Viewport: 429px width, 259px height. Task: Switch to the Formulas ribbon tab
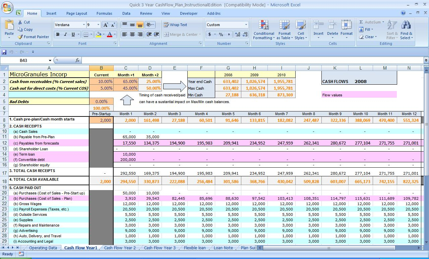coord(104,13)
